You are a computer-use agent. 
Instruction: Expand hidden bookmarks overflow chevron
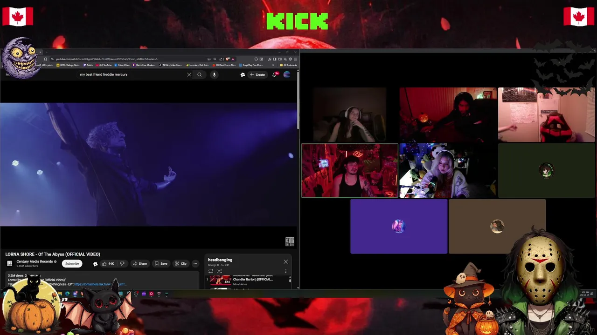[272, 65]
